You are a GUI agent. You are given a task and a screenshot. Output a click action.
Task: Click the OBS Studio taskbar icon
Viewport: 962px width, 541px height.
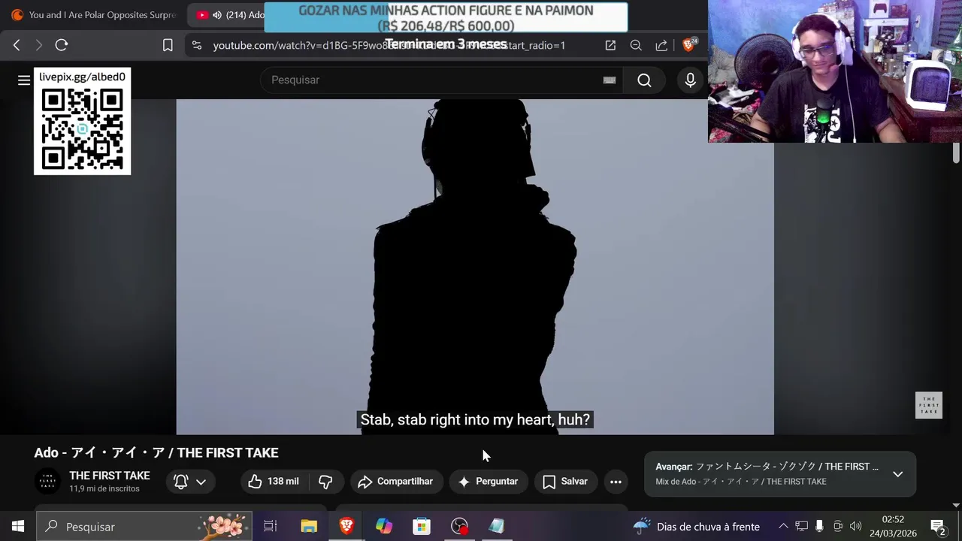pos(459,527)
